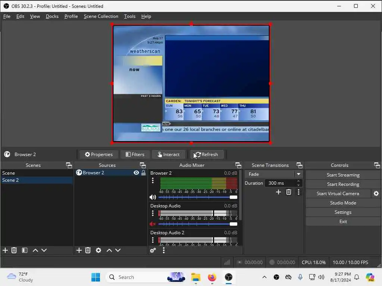Start Streaming

point(343,175)
